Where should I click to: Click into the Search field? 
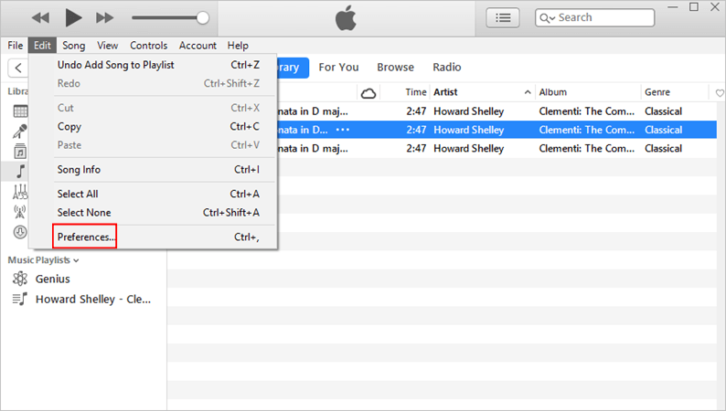click(594, 17)
